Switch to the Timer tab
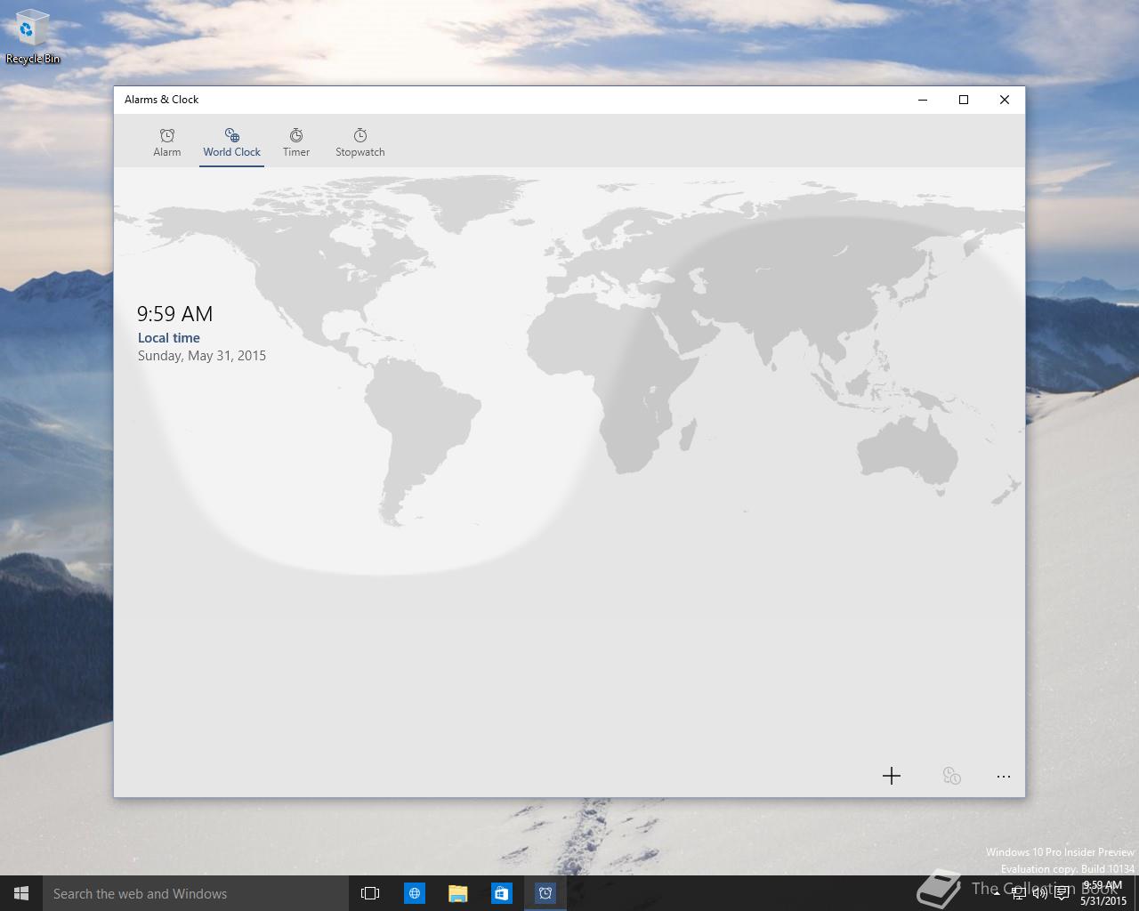1139x911 pixels. (296, 142)
